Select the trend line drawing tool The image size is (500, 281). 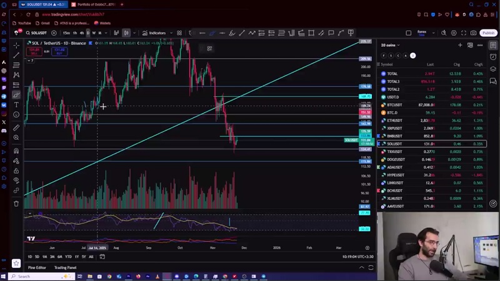coord(16,55)
